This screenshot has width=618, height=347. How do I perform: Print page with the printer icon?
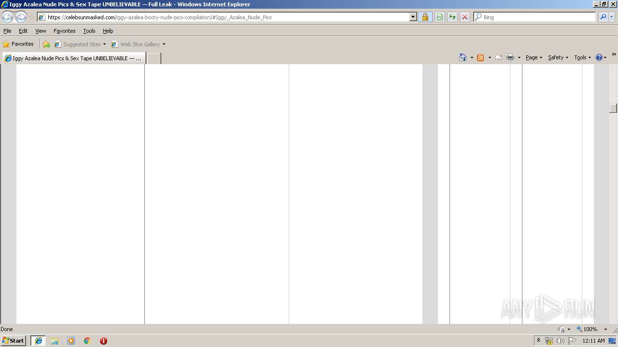click(510, 58)
